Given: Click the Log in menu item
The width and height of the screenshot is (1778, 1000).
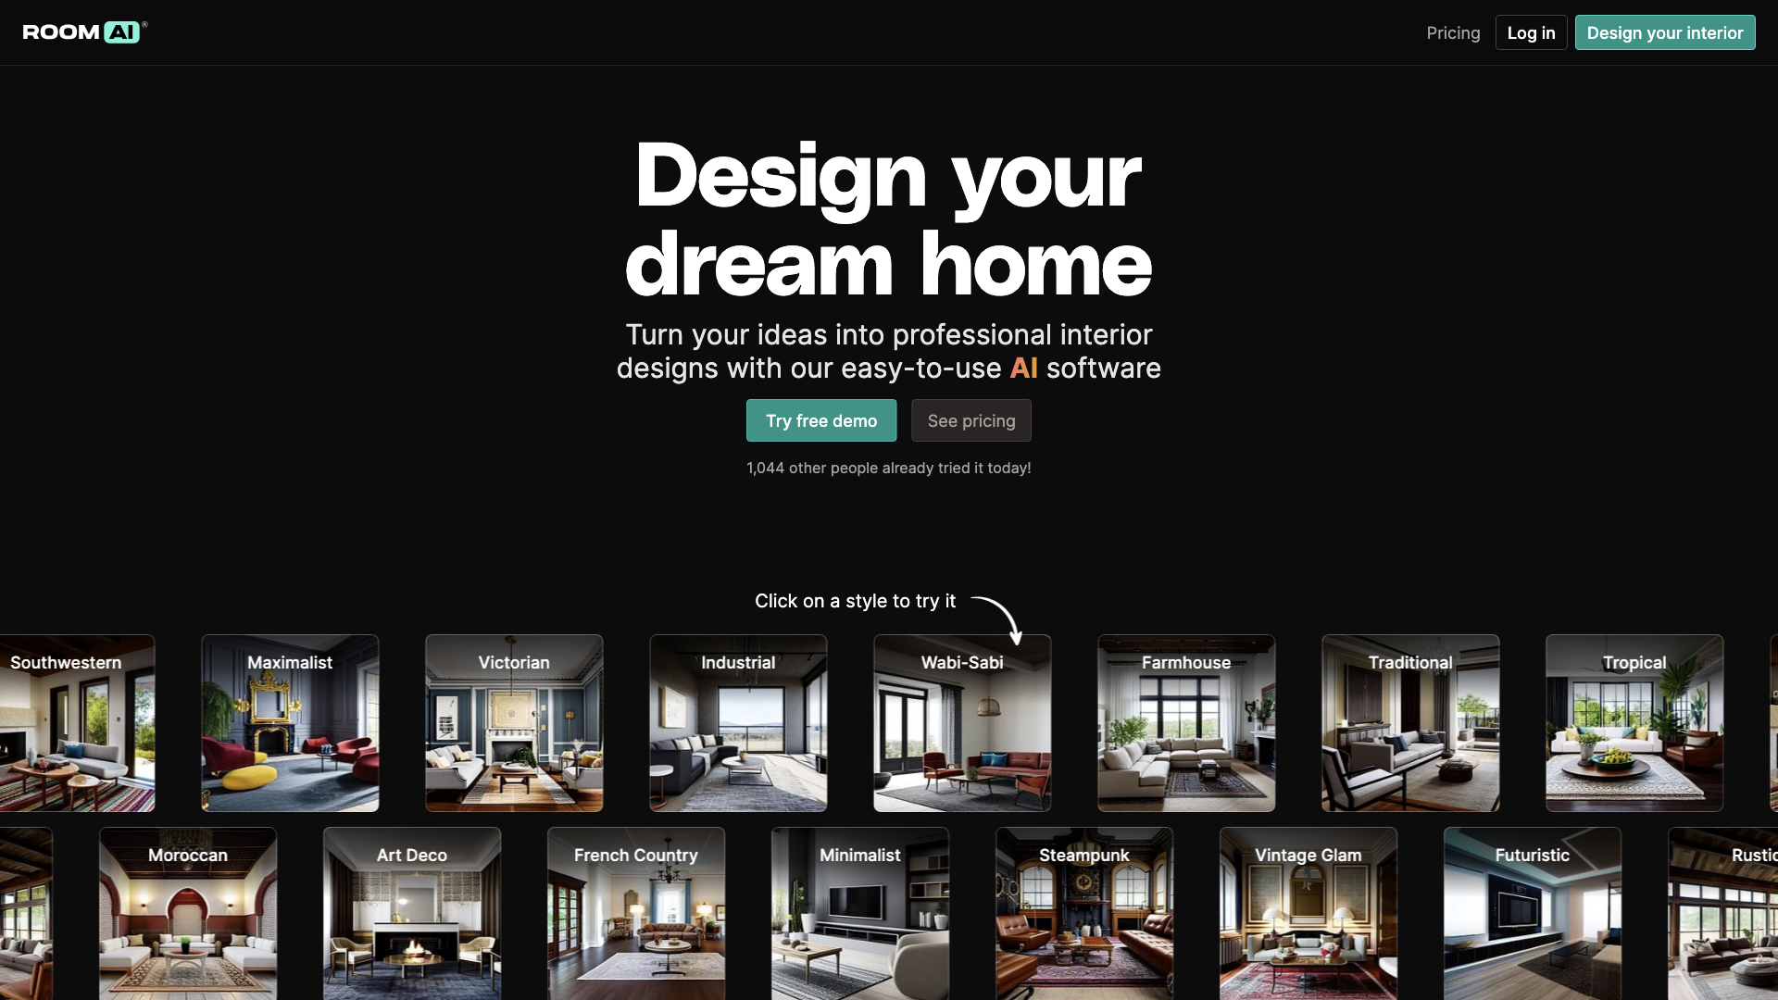Looking at the screenshot, I should (x=1530, y=31).
